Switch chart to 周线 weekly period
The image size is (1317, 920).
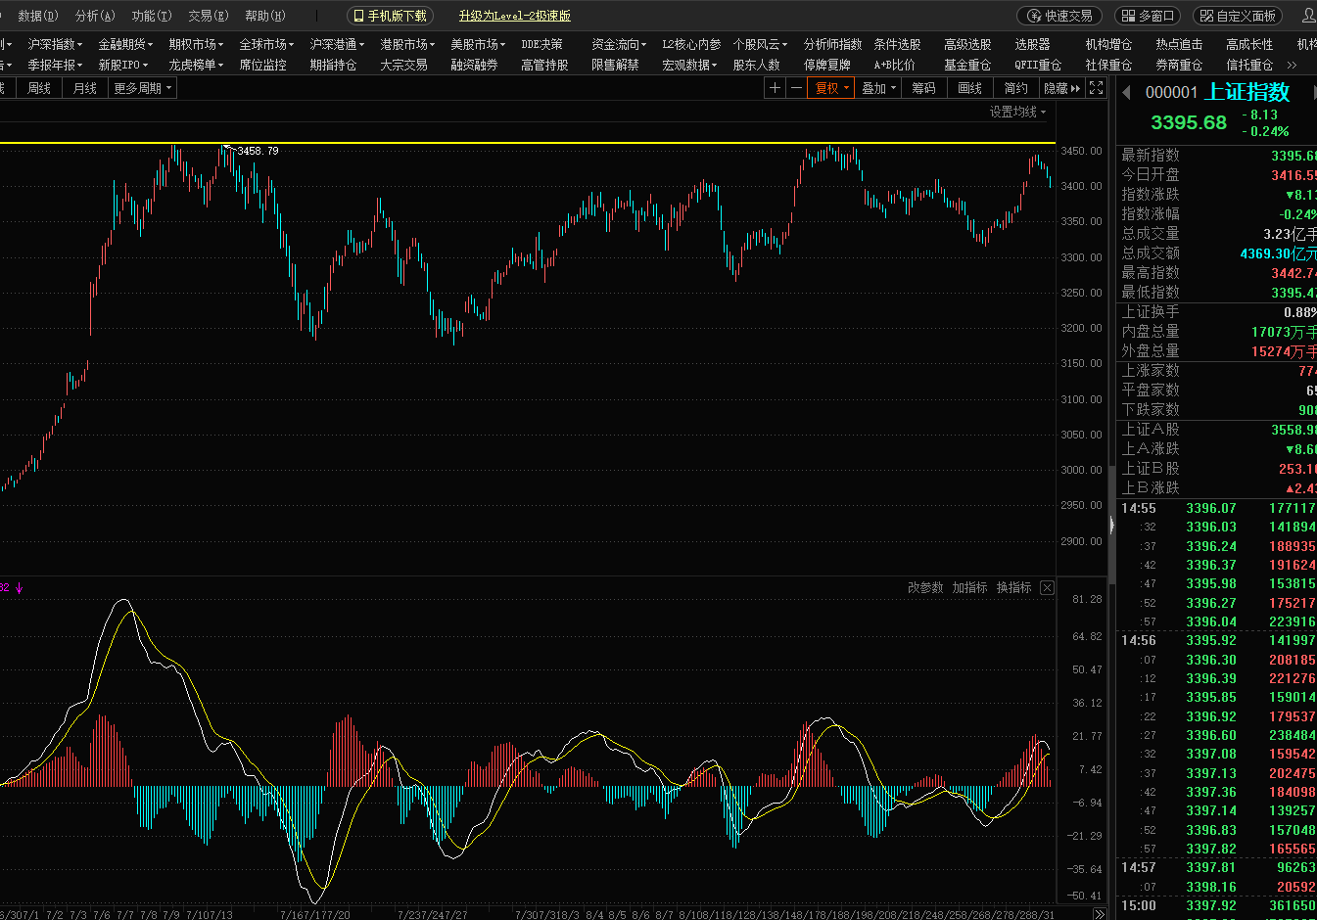pyautogui.click(x=39, y=88)
